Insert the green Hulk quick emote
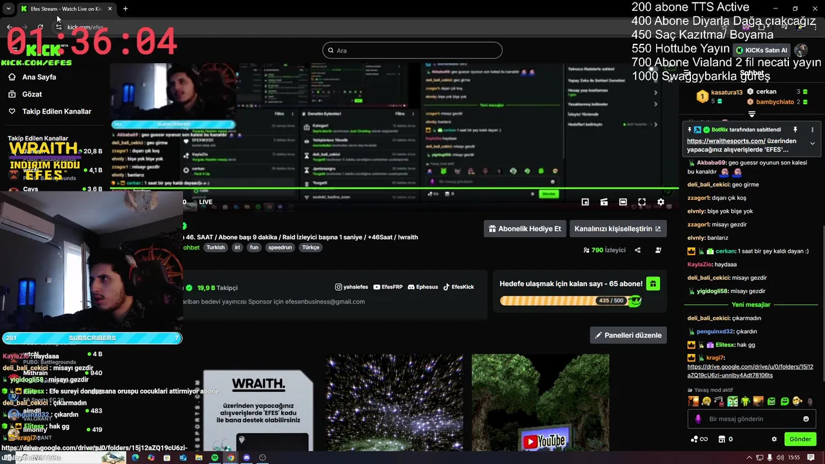825x464 pixels. click(x=746, y=401)
